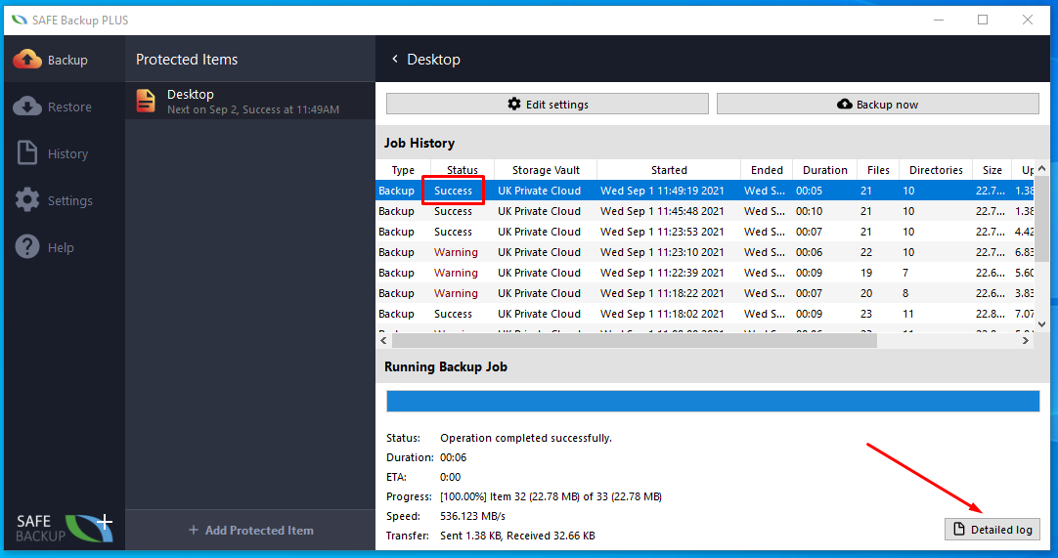
Task: Click the Transfer sent and received value
Action: tap(517, 536)
